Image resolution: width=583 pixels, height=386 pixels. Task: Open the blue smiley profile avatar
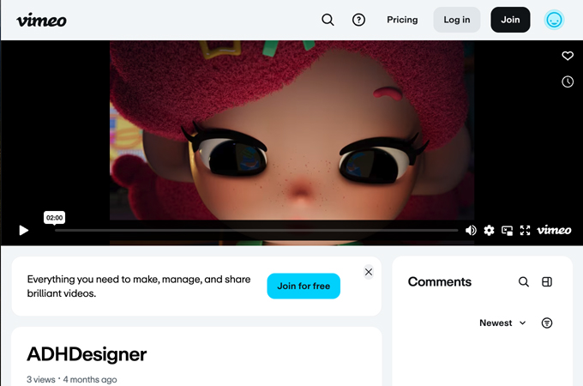click(x=554, y=20)
